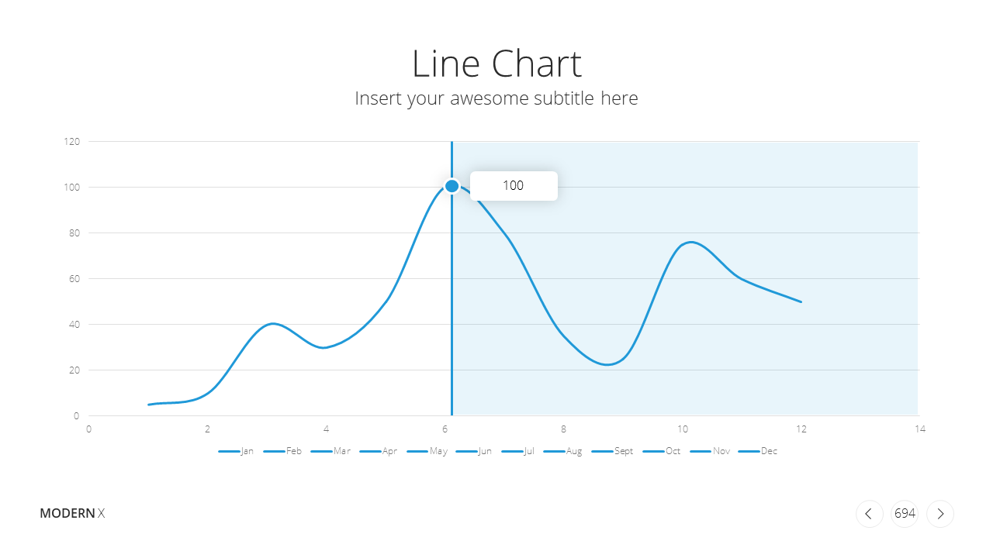Go to next slide arrow
Image resolution: width=993 pixels, height=558 pixels.
point(940,514)
